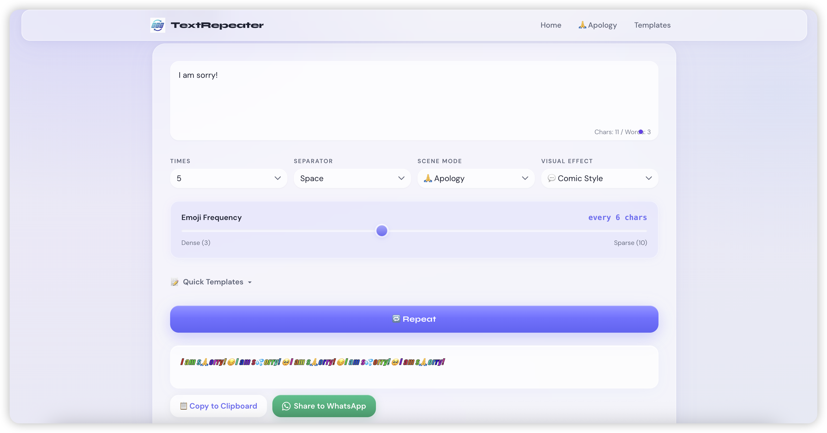Open the Separator dropdown set to Space
The image size is (827, 433).
coord(352,178)
